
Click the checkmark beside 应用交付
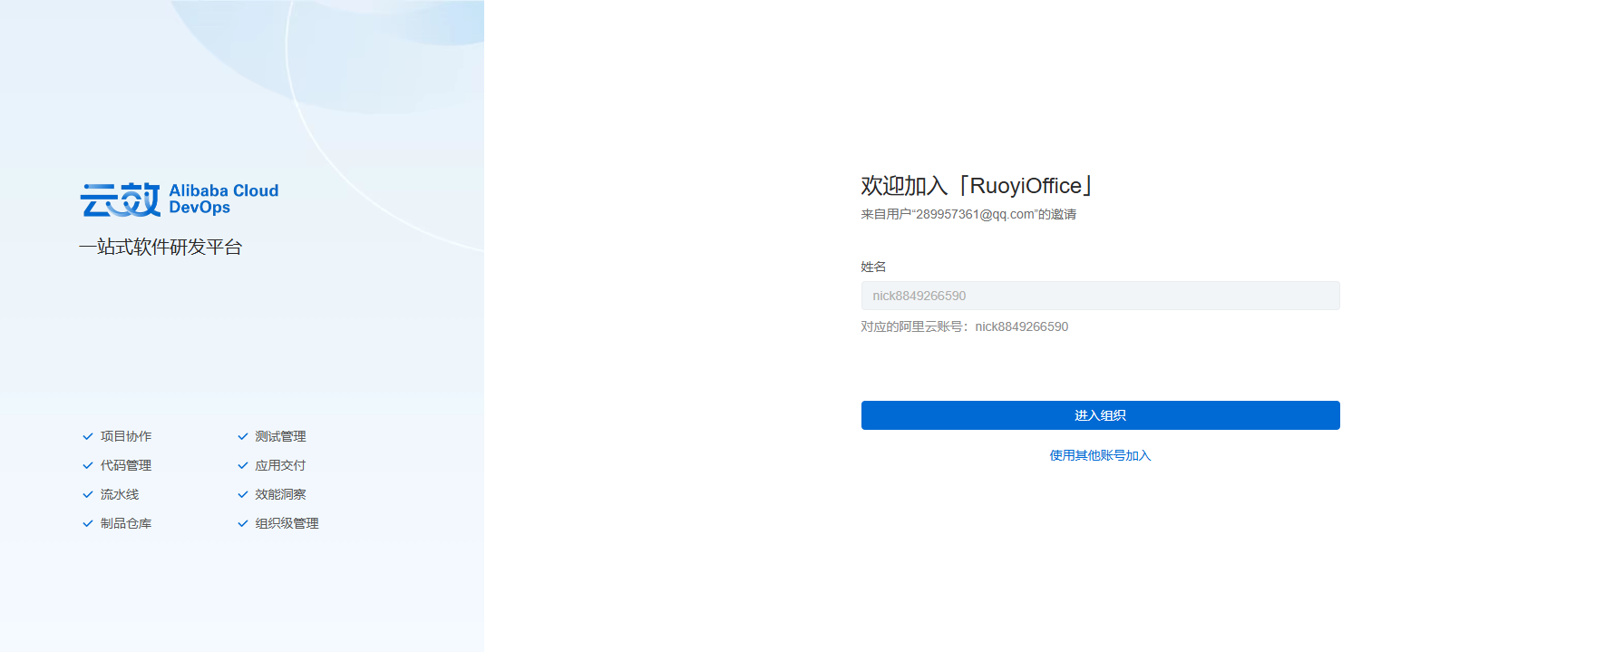coord(243,465)
